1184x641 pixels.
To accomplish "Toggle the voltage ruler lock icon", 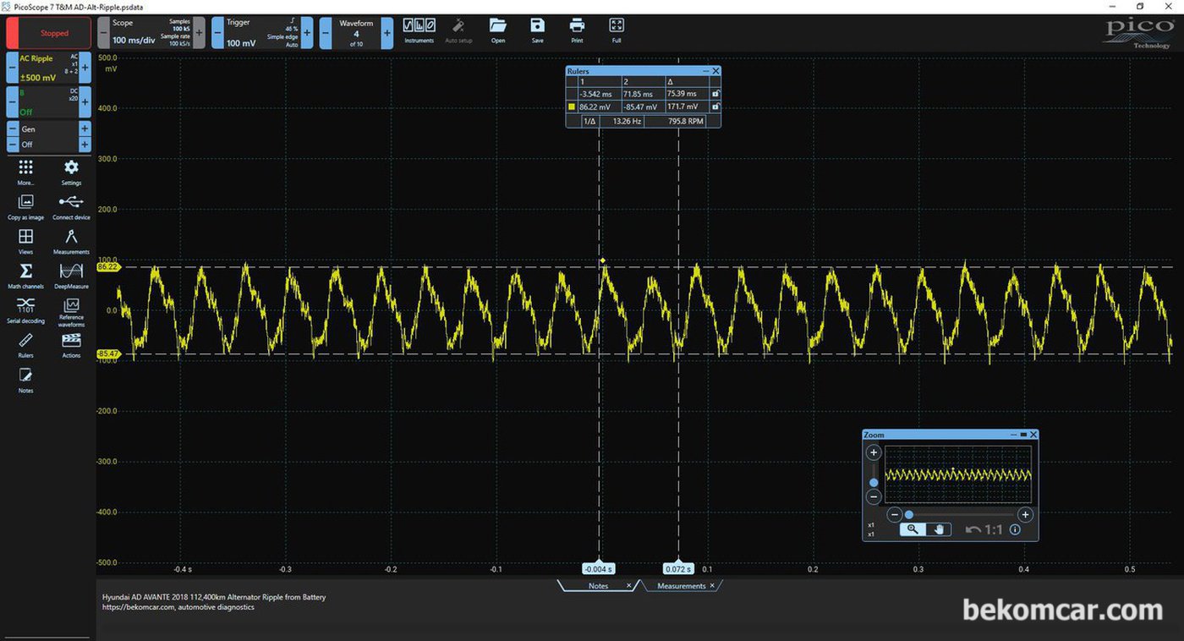I will tap(715, 107).
